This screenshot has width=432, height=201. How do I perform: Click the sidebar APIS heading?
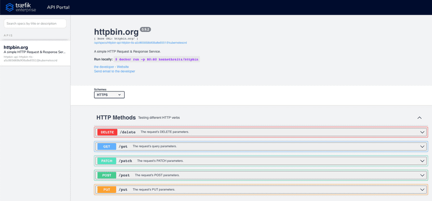[8, 35]
